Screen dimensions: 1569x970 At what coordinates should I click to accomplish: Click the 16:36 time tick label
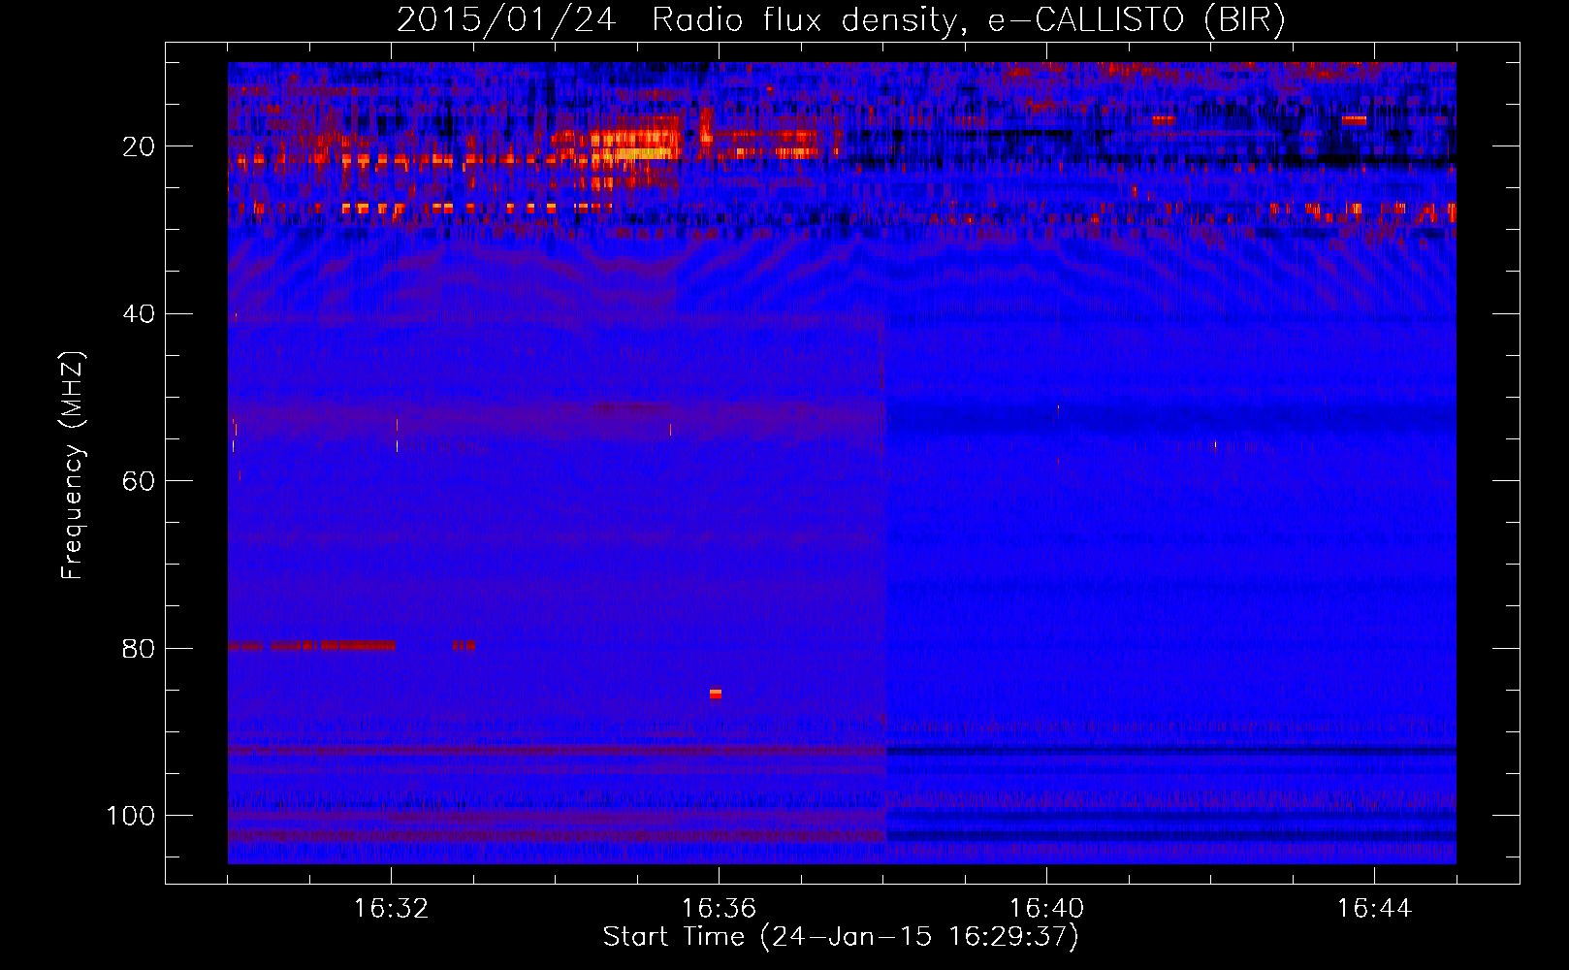click(719, 908)
